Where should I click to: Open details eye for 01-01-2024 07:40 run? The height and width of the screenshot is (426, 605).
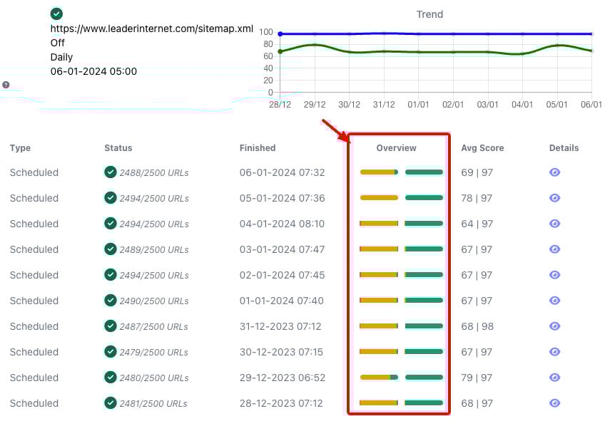pyautogui.click(x=554, y=301)
